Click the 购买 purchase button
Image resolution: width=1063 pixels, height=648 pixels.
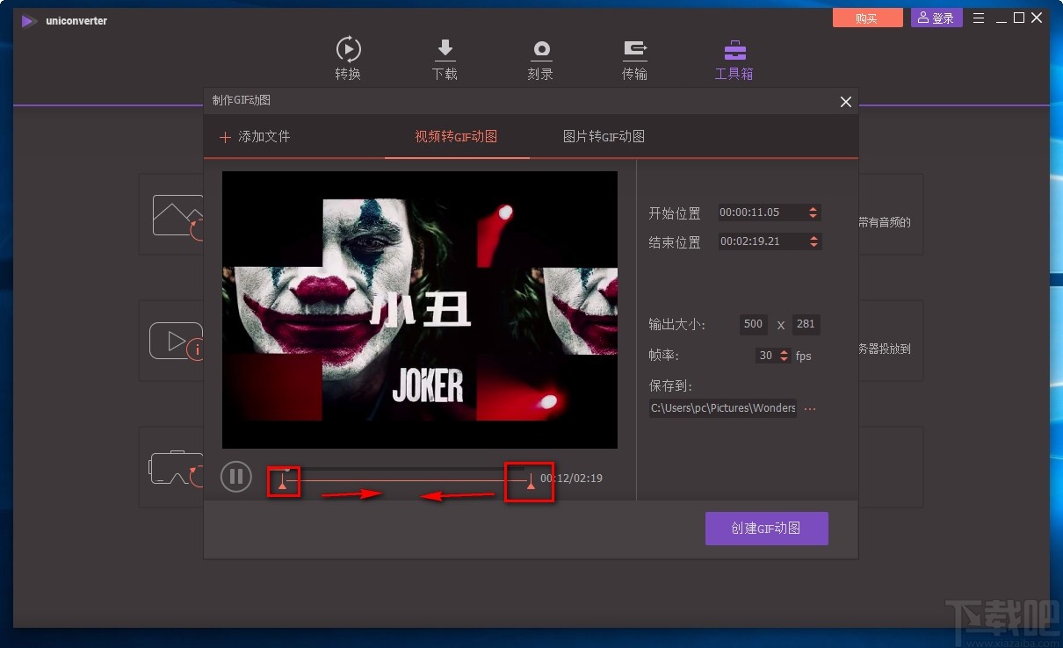[867, 17]
